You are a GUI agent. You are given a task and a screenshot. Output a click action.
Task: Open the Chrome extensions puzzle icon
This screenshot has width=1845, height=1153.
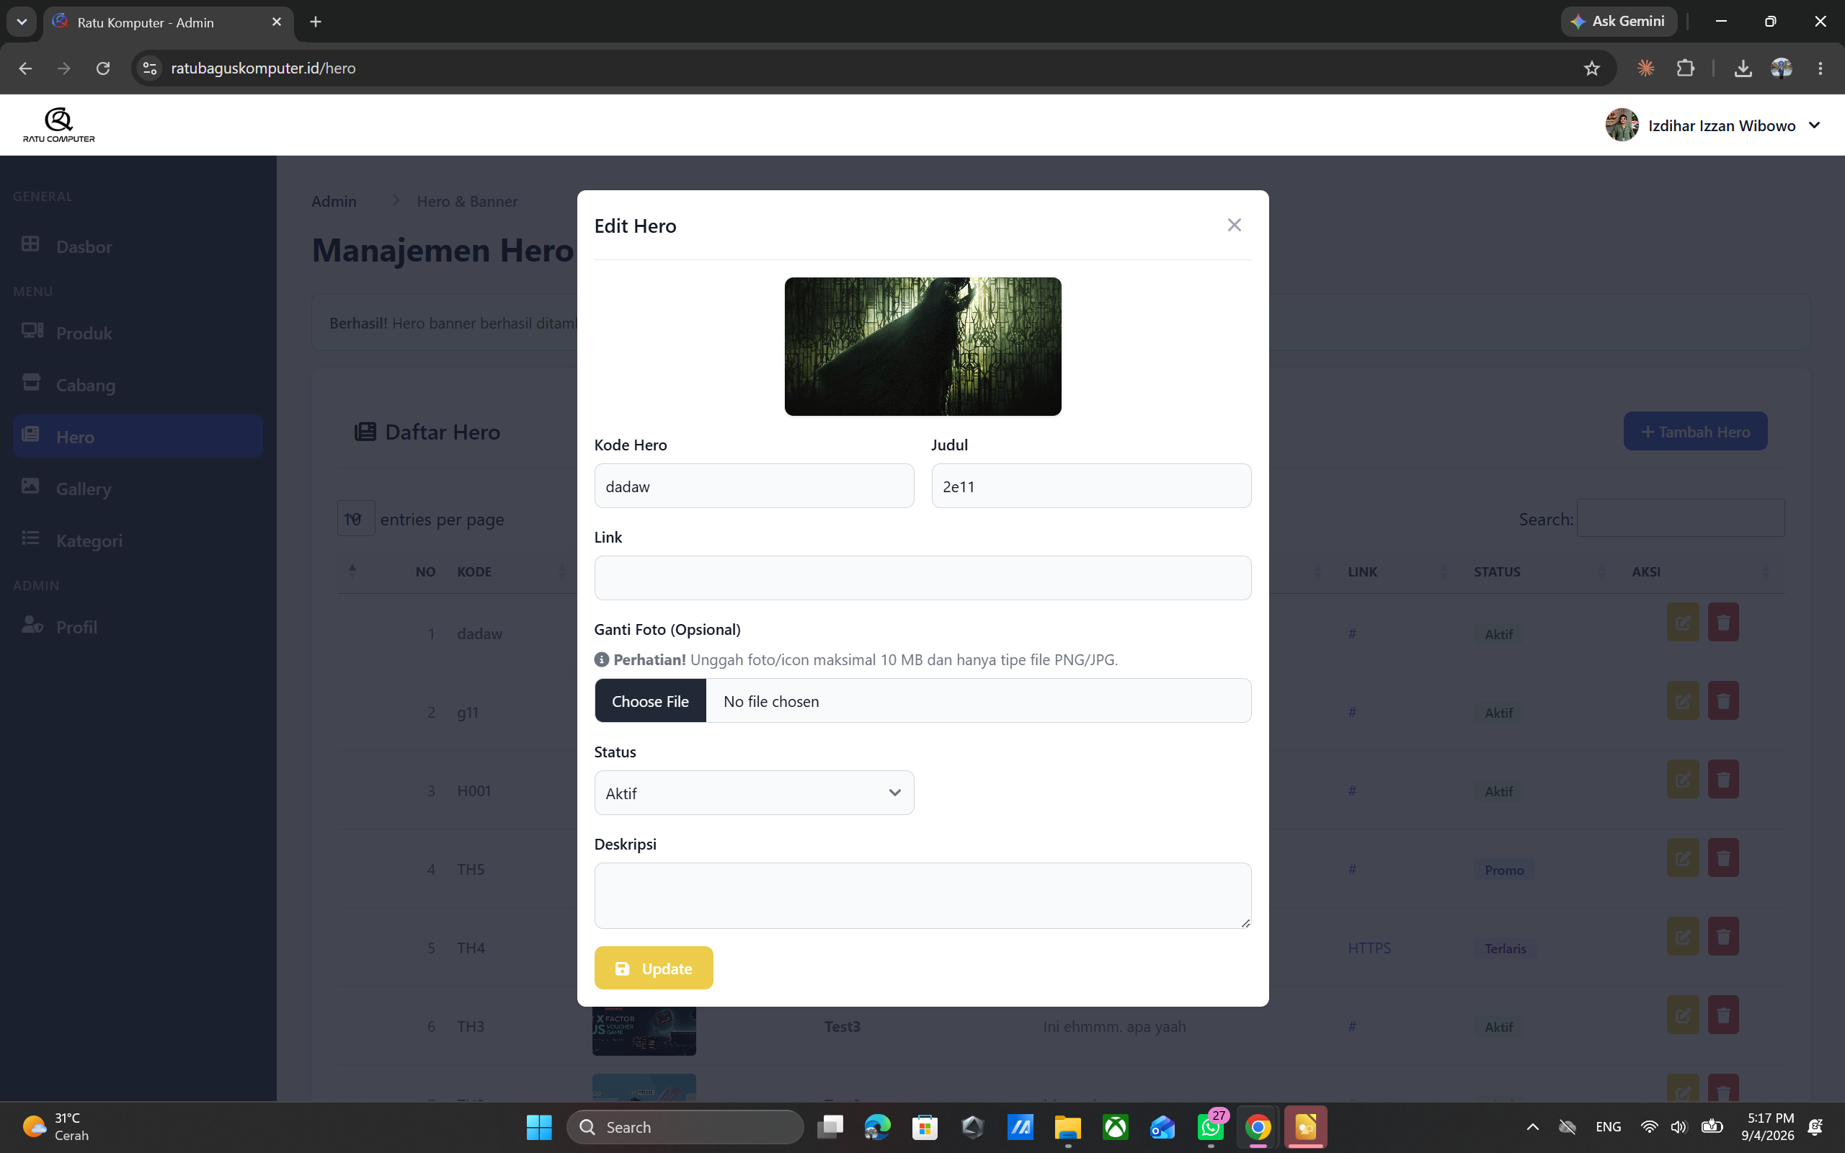1685,68
